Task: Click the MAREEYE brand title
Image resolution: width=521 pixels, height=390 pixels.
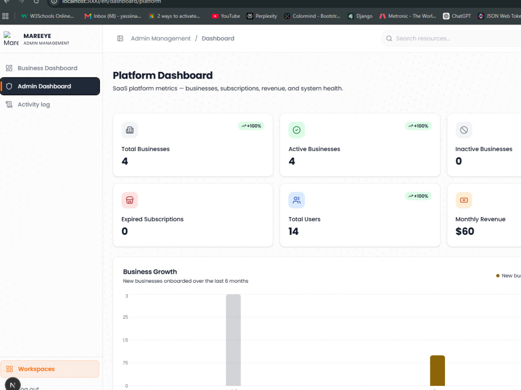Action: coord(37,36)
